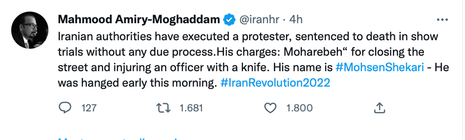Open the Mahmood Amiry-Moghaddam display name
This screenshot has width=465, height=140.
click(139, 20)
